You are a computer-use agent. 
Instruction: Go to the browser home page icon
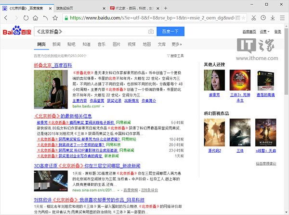[37, 18]
